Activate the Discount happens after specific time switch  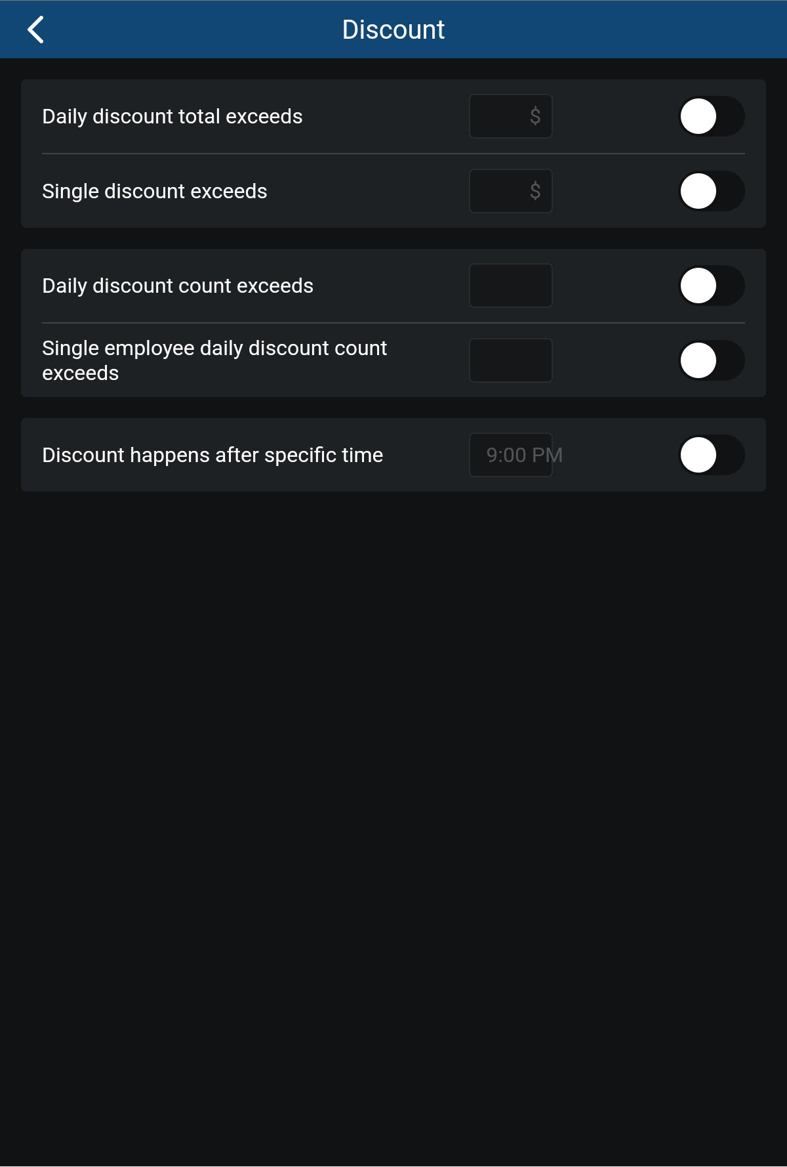coord(710,454)
